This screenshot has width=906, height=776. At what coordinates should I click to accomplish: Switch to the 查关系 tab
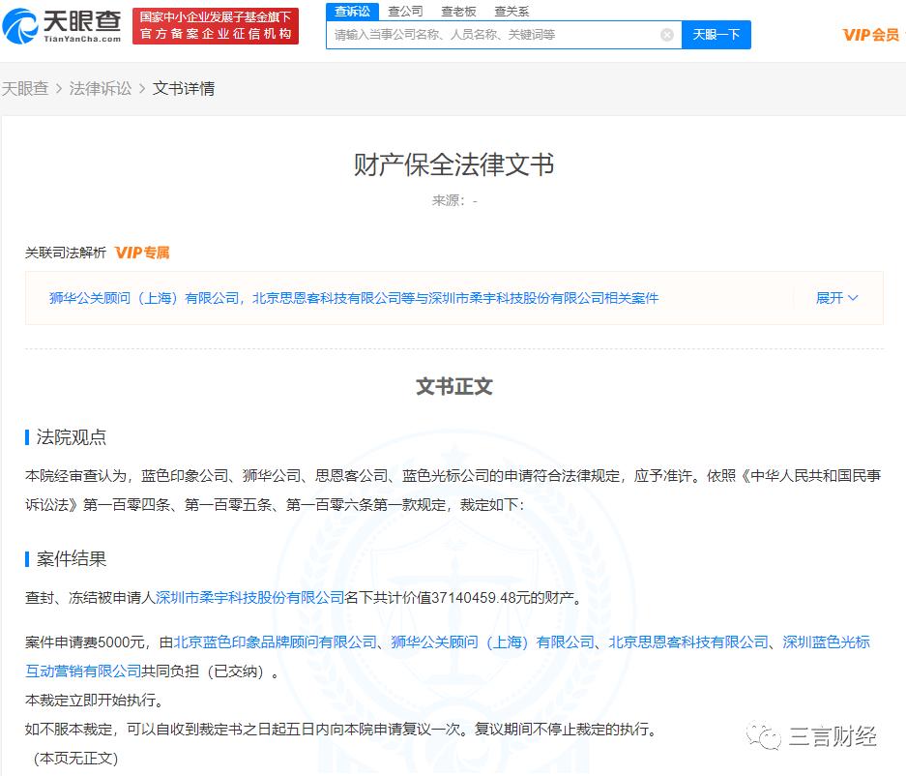511,11
